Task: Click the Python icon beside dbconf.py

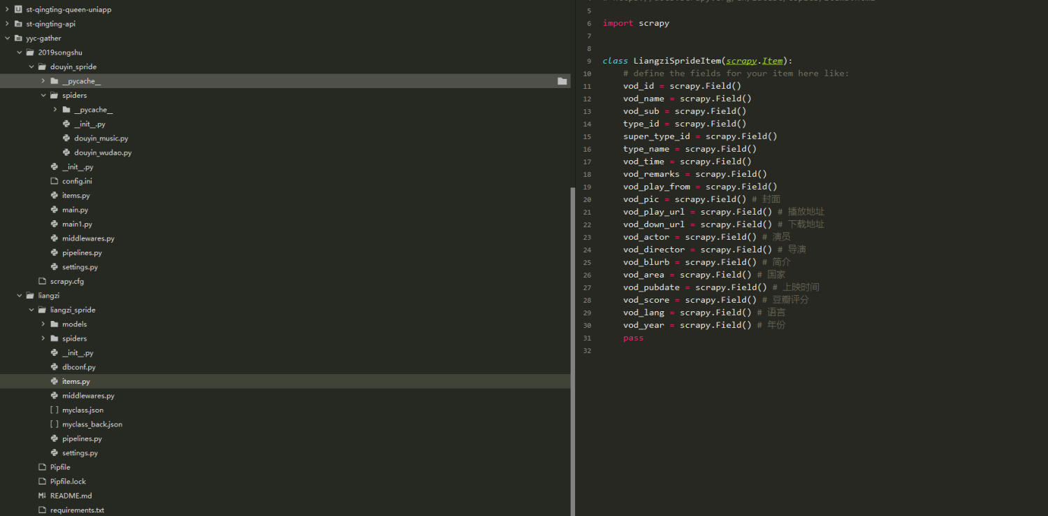Action: click(54, 367)
